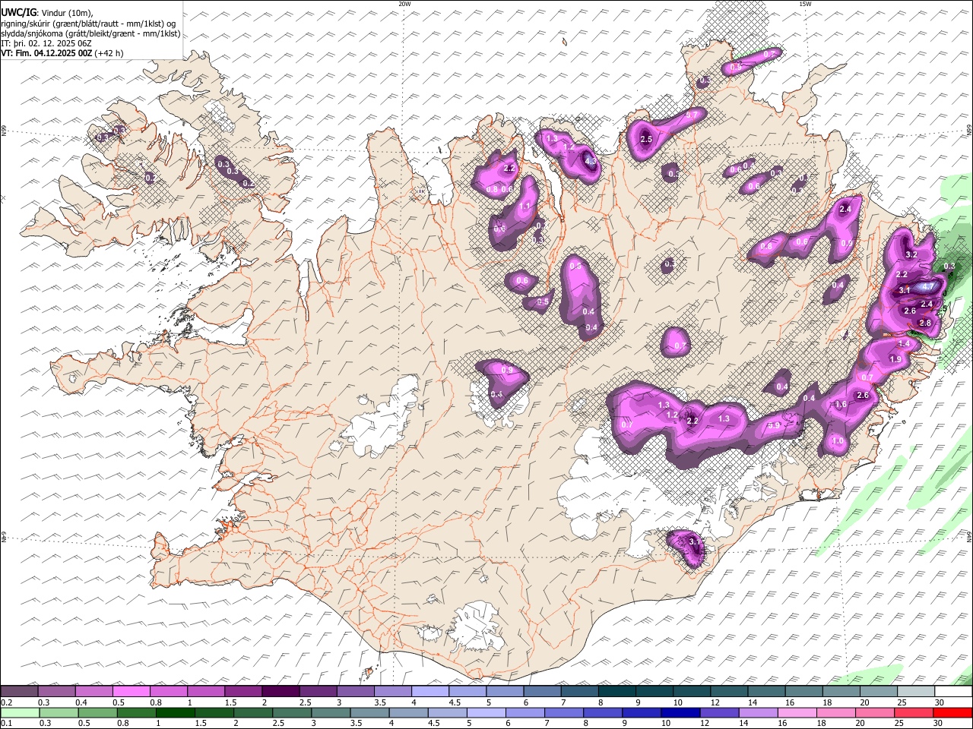Click the 1.9 snowfall value in the southeast
This screenshot has height=729, width=973.
(895, 360)
